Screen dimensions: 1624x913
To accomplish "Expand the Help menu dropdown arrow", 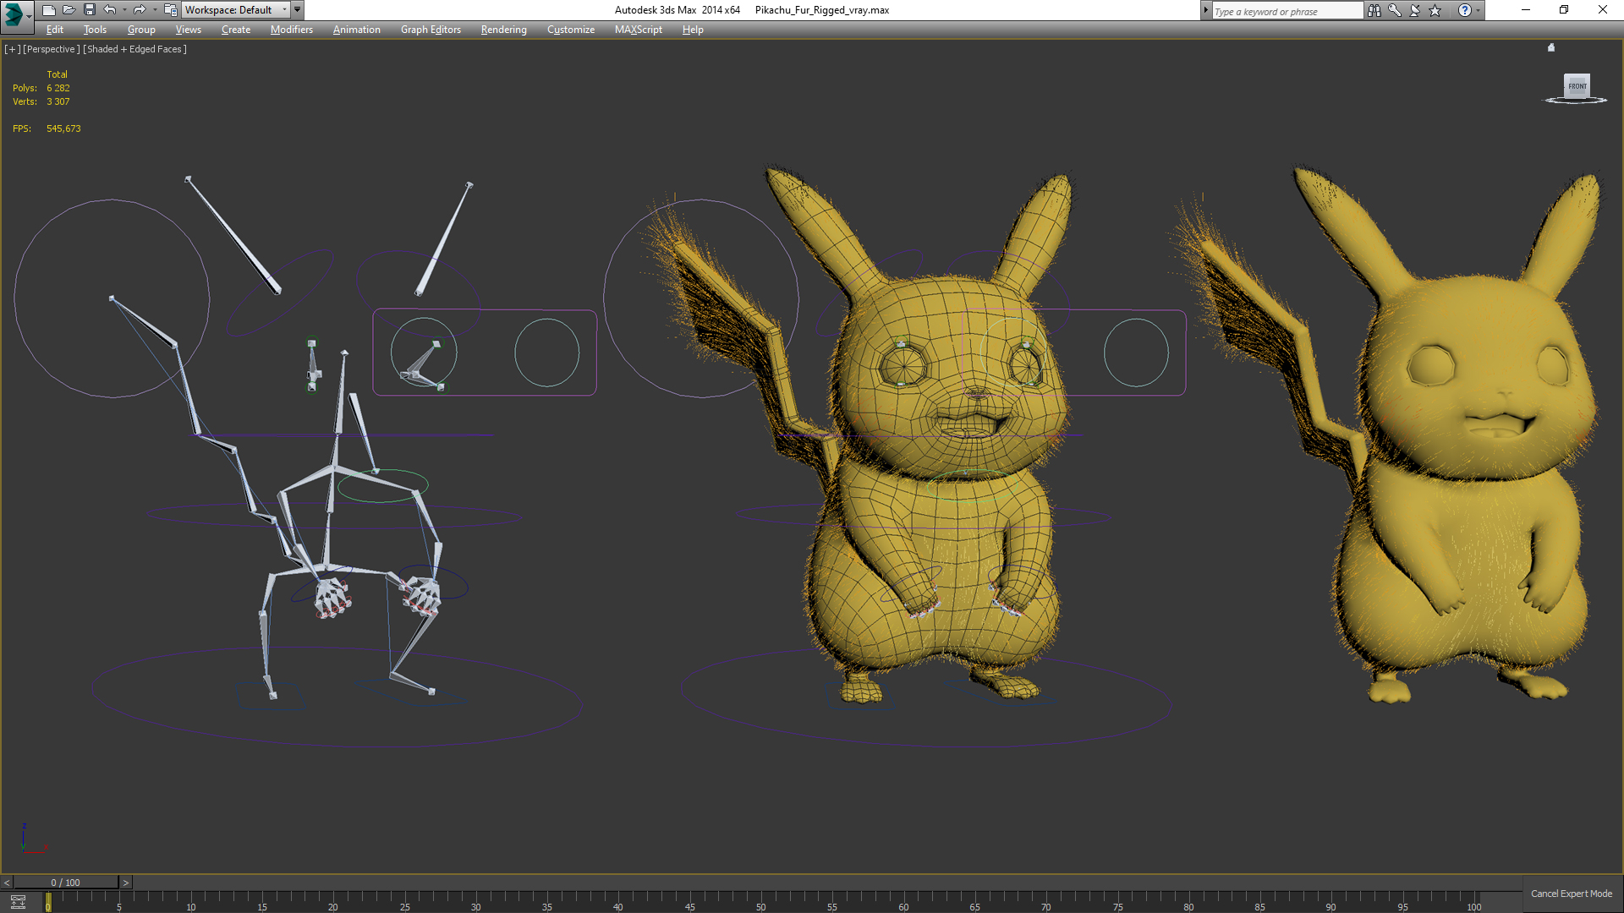I will coord(1479,10).
